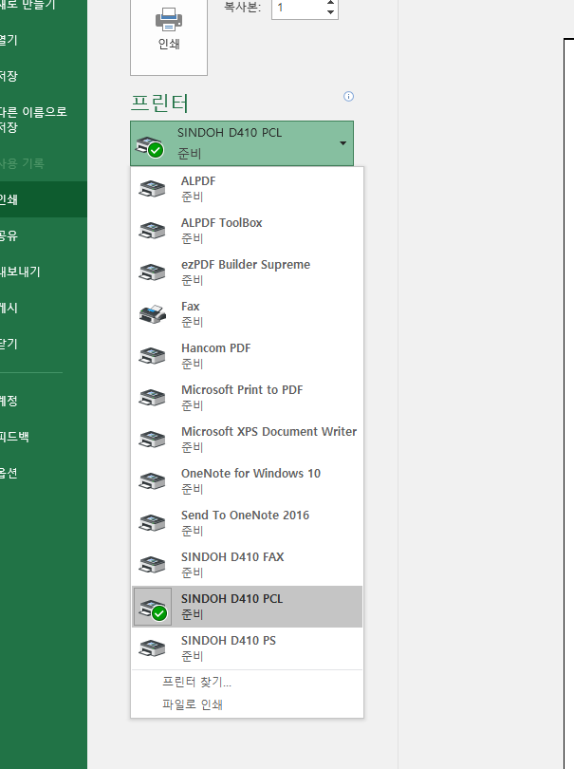Select ezPDF Builder Supreme name text
574x769 pixels.
coord(246,265)
